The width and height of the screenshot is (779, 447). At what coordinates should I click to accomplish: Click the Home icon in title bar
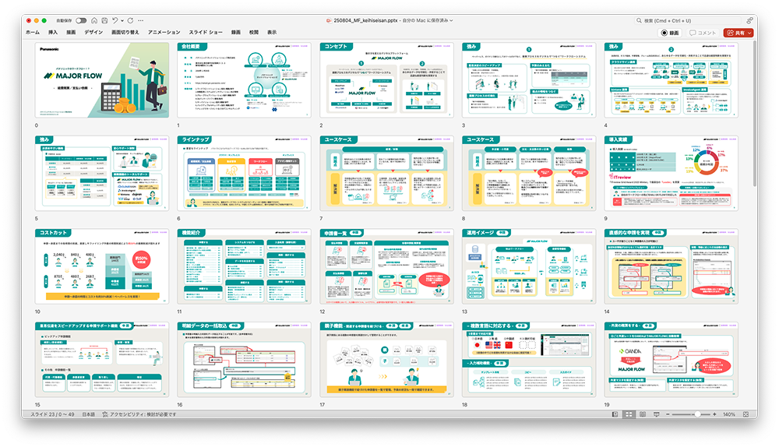pyautogui.click(x=94, y=20)
